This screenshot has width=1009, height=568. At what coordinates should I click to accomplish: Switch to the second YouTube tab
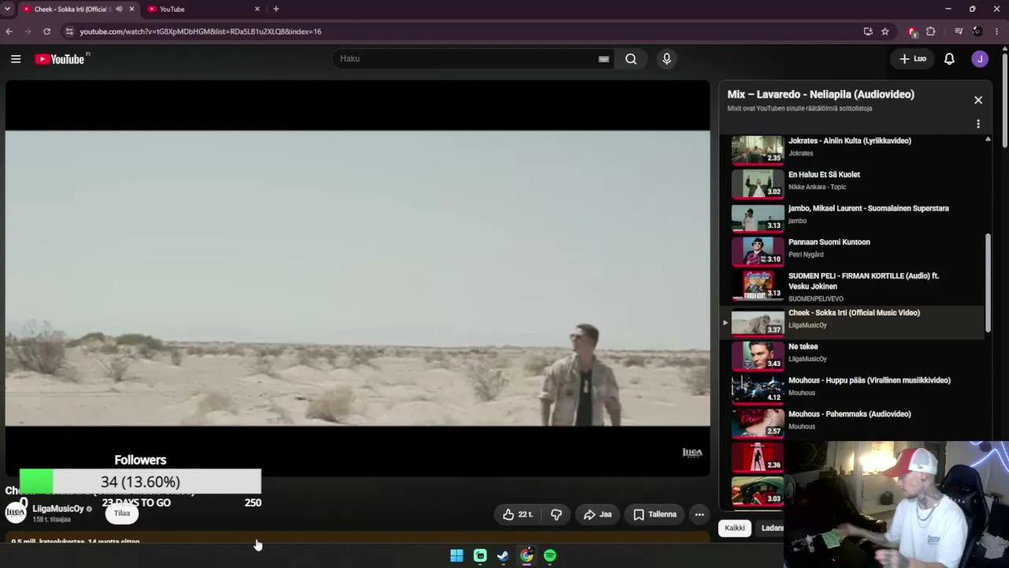(x=201, y=9)
